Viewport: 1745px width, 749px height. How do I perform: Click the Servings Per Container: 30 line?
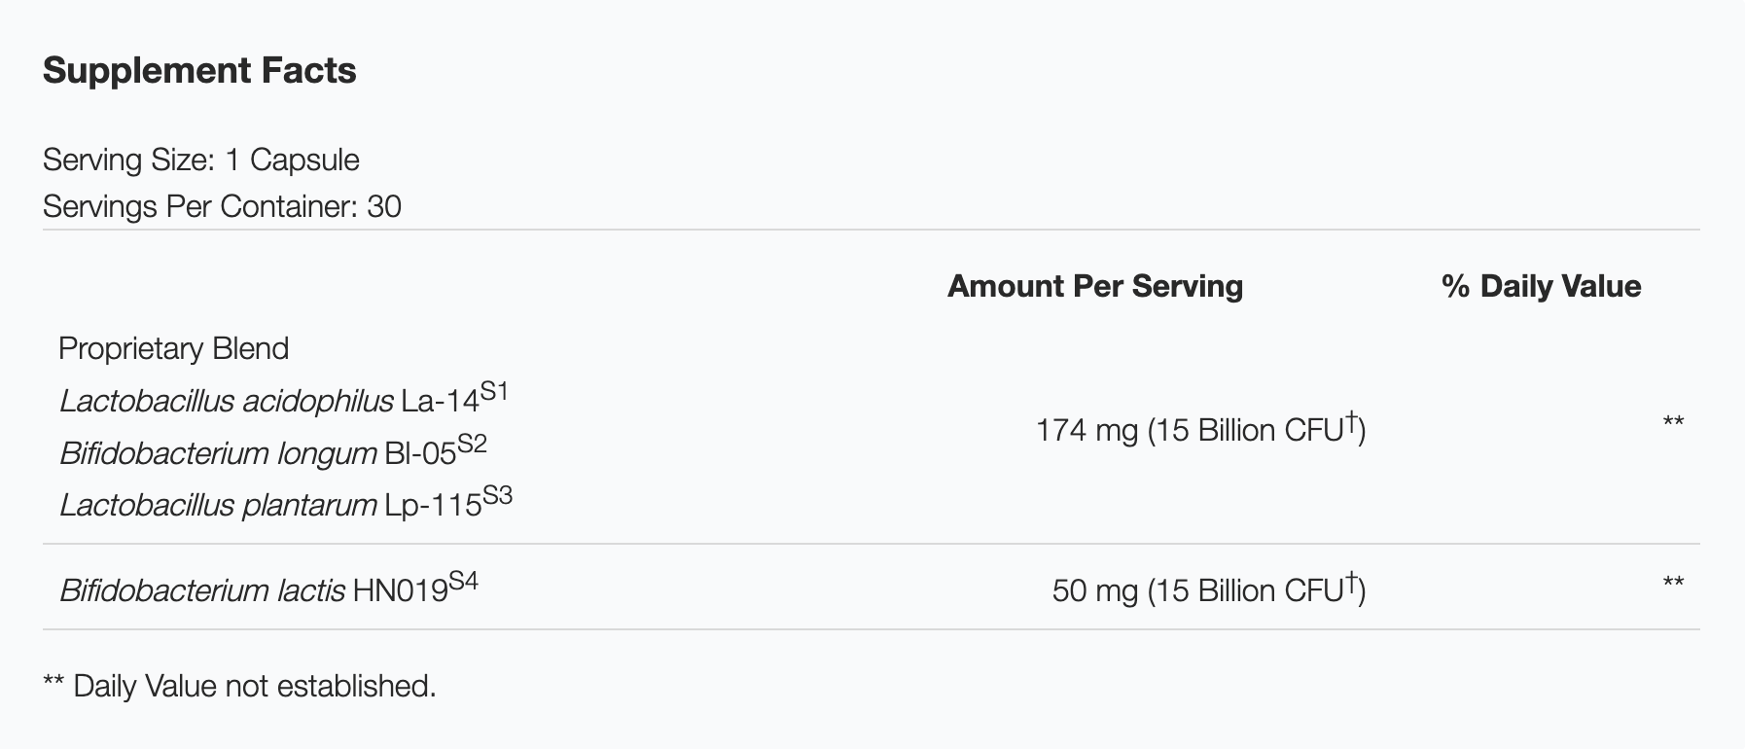222,206
